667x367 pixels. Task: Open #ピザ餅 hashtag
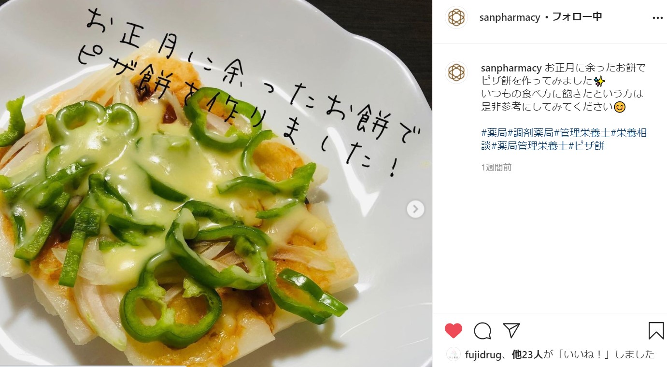pos(586,146)
